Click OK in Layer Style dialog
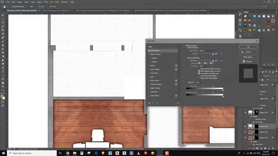 click(x=248, y=47)
